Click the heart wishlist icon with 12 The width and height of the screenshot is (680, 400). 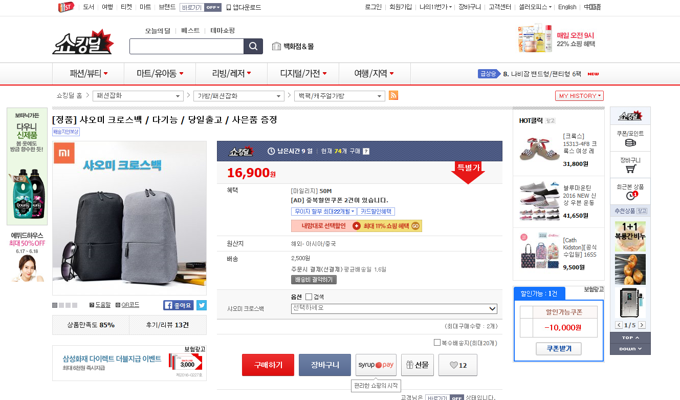point(457,365)
